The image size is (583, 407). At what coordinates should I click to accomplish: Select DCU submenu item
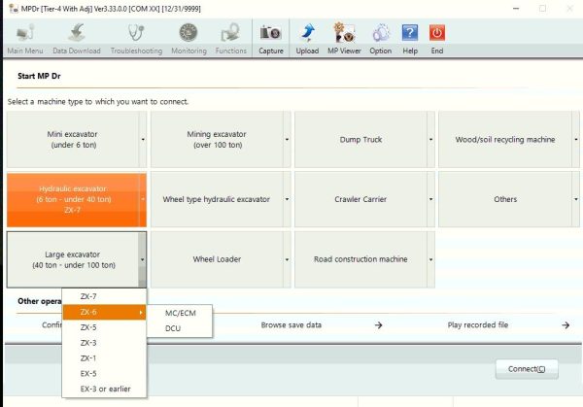[x=180, y=328]
